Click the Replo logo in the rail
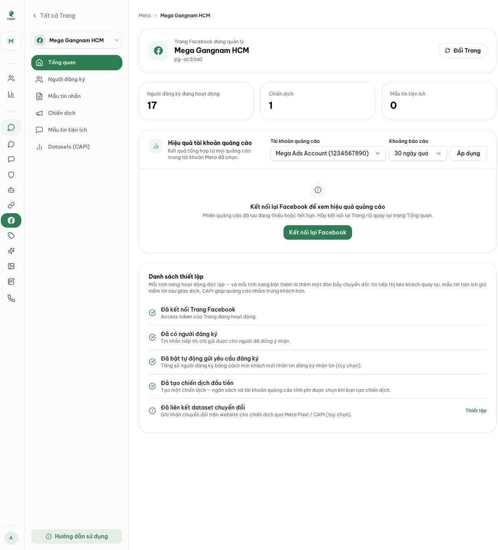Screen dimensions: 498x550 pos(11,15)
